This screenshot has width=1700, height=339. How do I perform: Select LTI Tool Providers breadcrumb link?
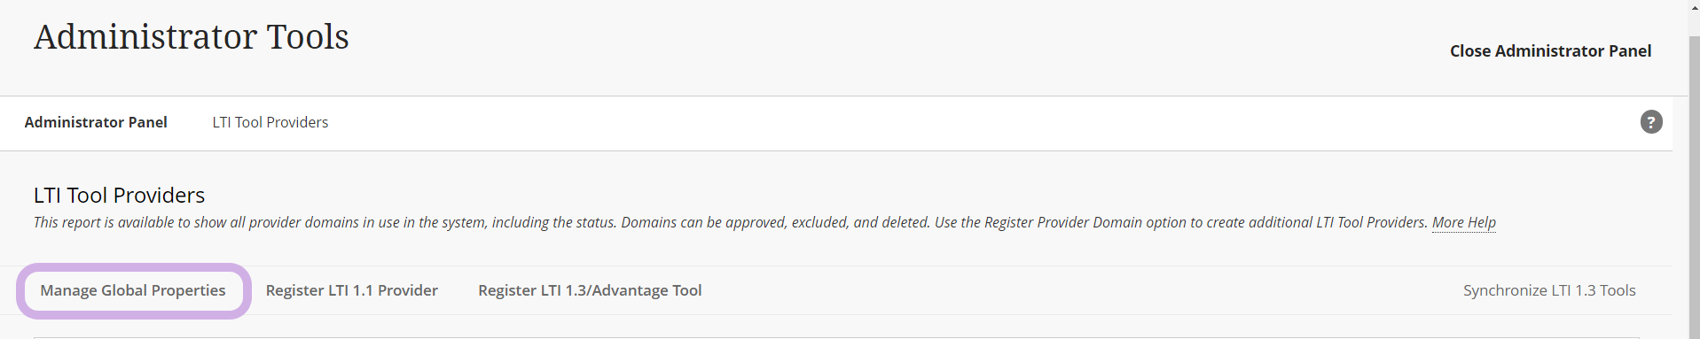[270, 122]
